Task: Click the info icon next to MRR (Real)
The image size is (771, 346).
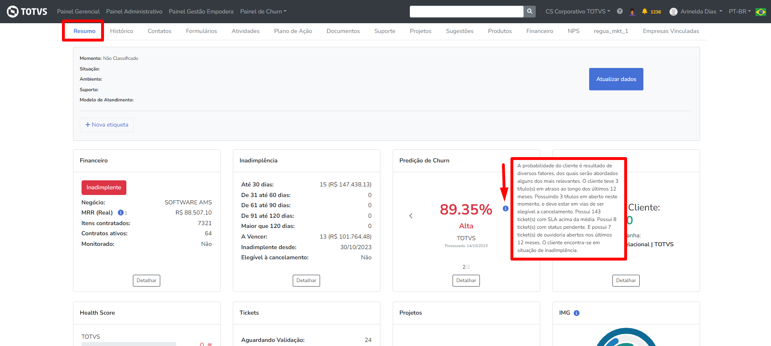Action: [121, 212]
